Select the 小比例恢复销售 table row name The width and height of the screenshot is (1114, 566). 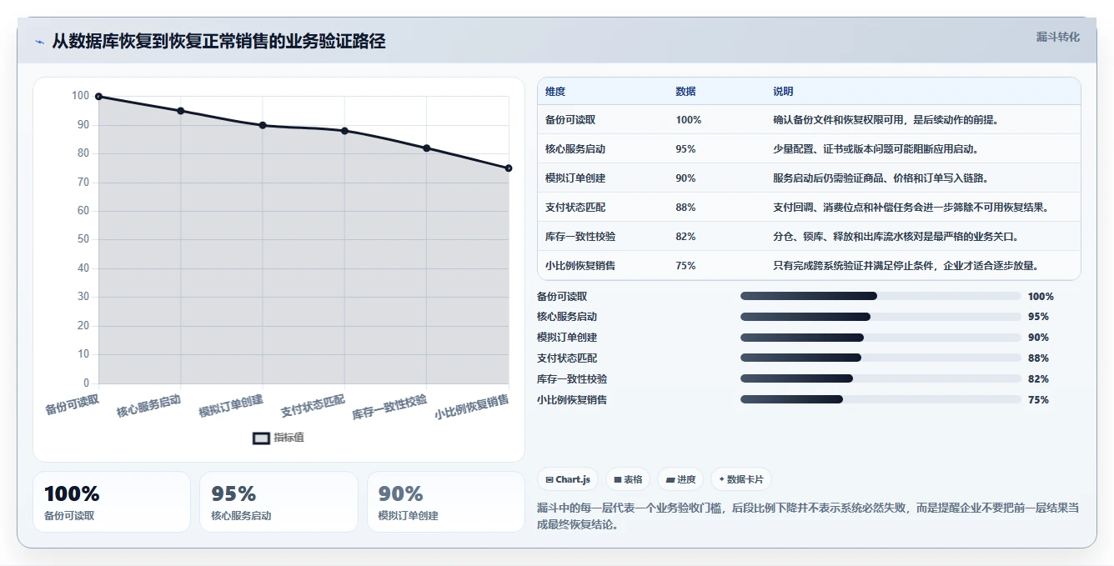[x=580, y=266]
